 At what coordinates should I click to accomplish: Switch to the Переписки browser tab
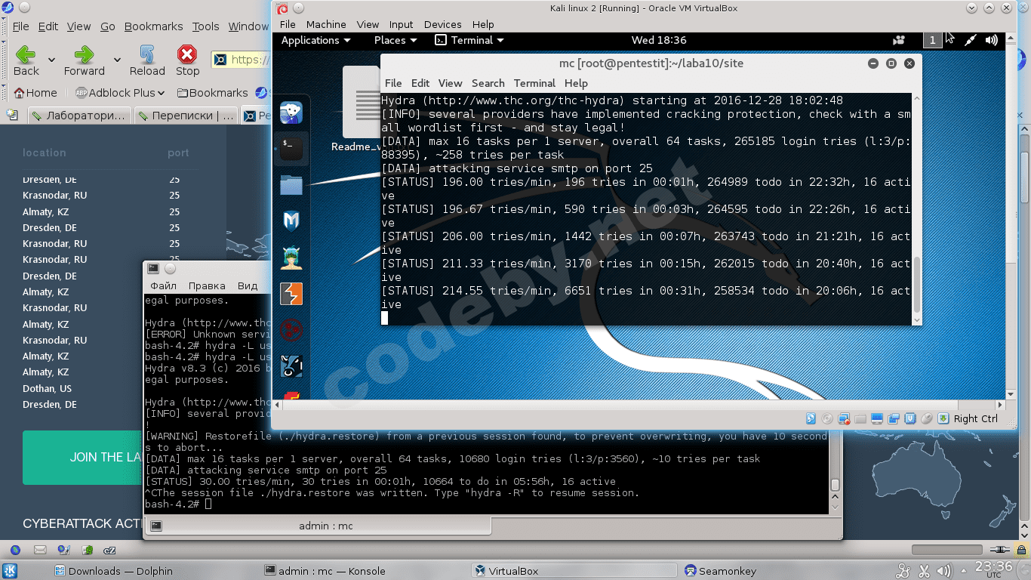tap(186, 116)
